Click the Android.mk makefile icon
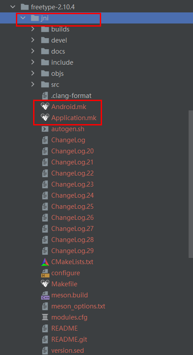Screen dimensions: 193x355 (x=45, y=107)
